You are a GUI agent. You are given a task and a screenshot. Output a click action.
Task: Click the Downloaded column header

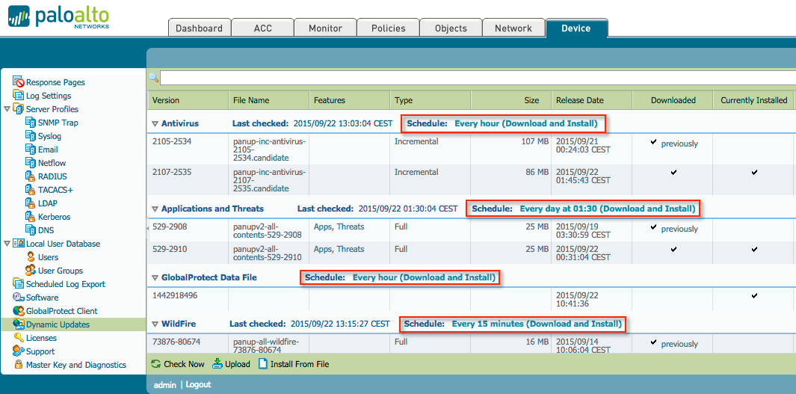coord(673,100)
